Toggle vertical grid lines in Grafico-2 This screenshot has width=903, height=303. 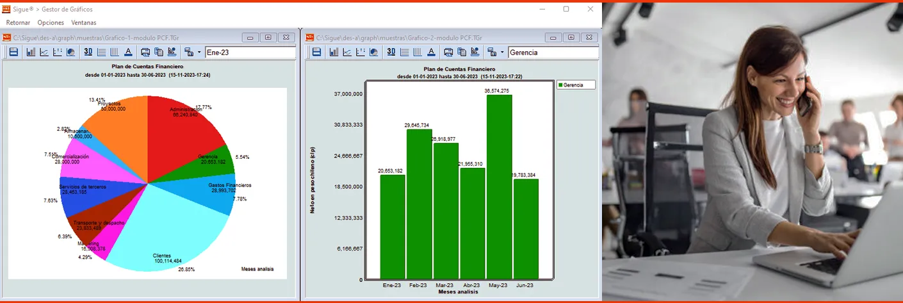(x=418, y=52)
